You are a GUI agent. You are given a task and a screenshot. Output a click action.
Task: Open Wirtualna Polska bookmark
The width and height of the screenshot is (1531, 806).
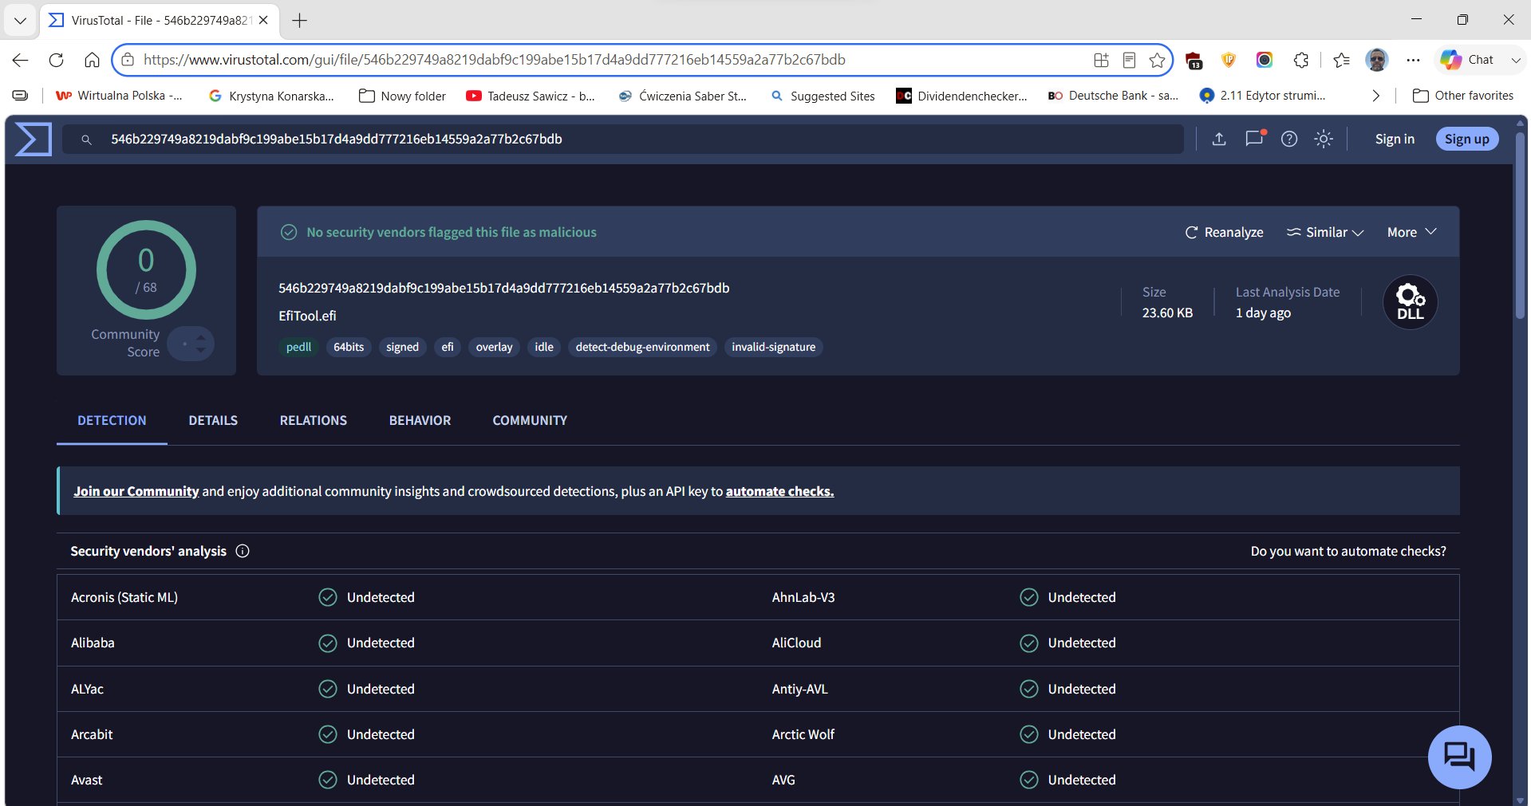[x=119, y=96]
